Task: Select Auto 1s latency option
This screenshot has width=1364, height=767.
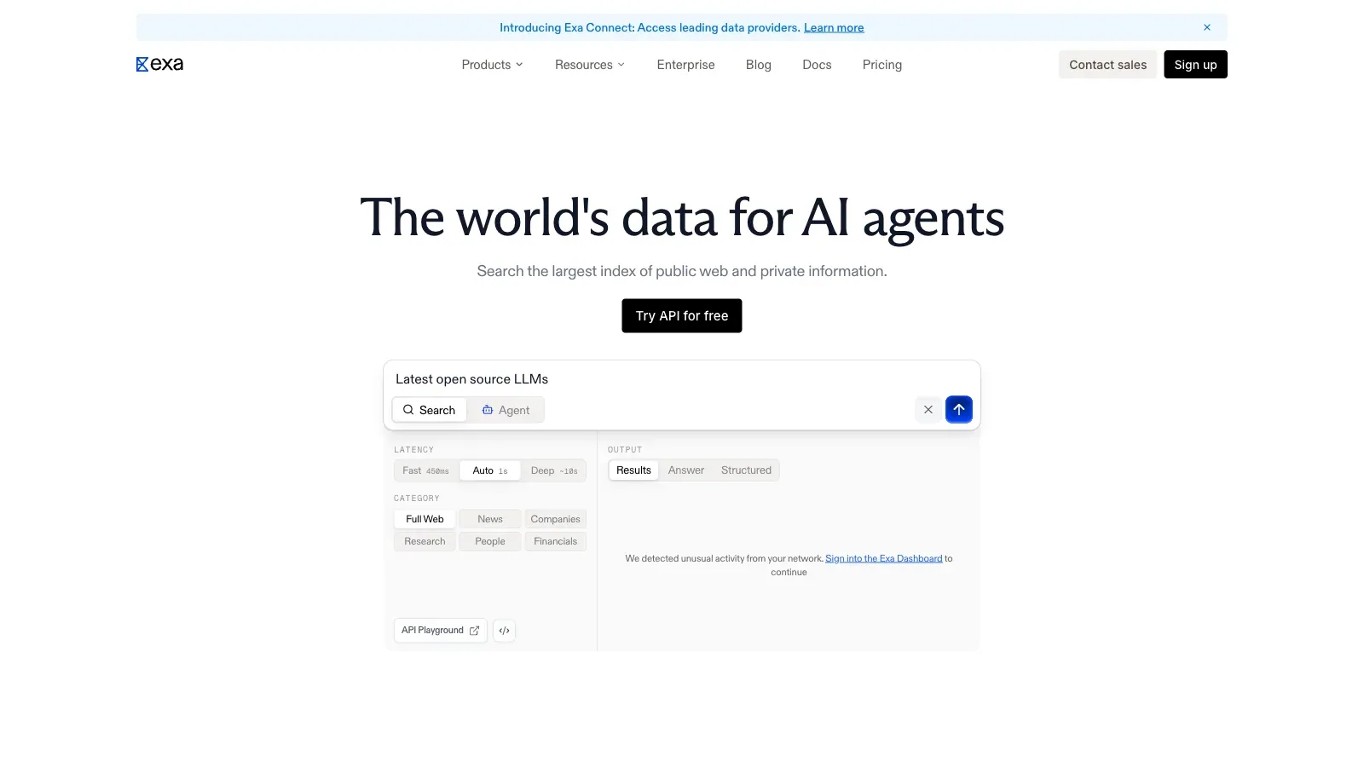Action: point(490,470)
